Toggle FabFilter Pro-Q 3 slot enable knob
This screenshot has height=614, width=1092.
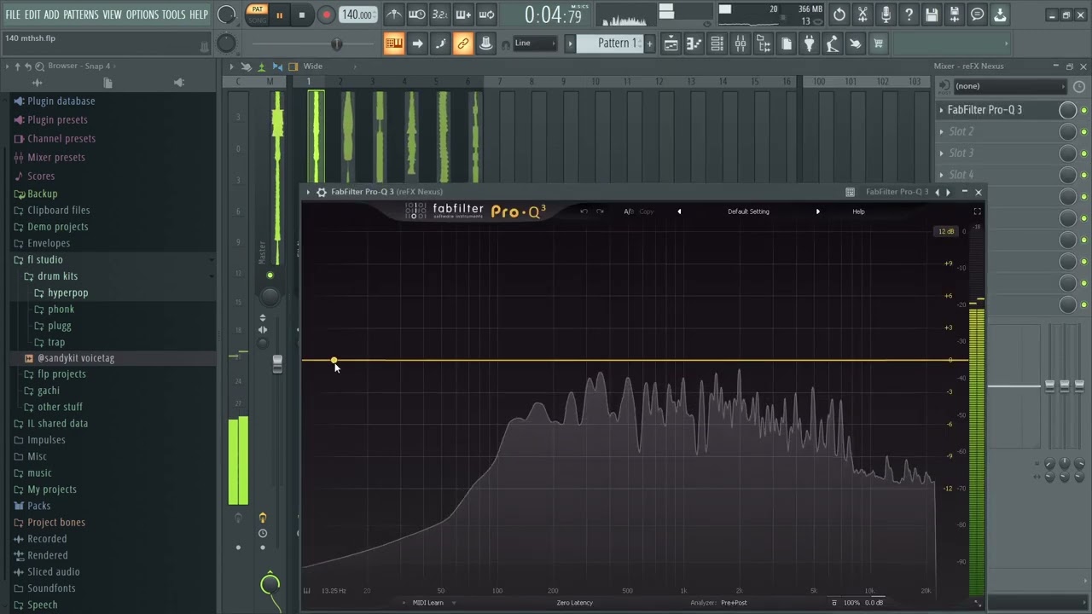[1067, 109]
